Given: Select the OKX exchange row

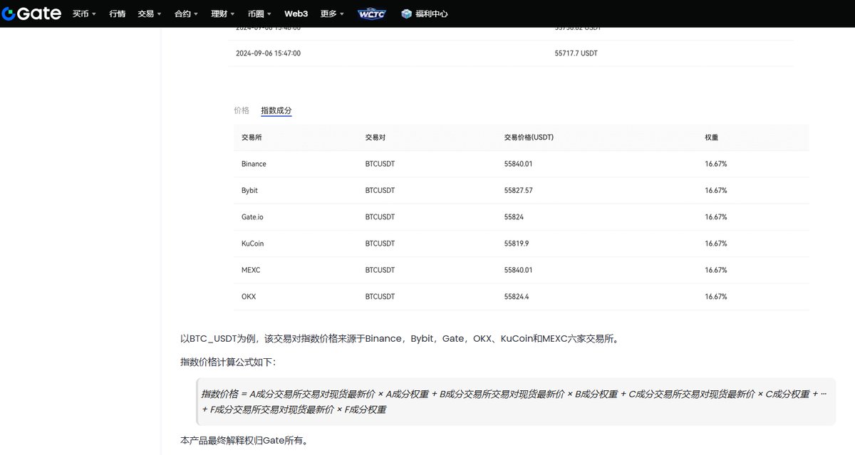Looking at the screenshot, I should coord(522,297).
